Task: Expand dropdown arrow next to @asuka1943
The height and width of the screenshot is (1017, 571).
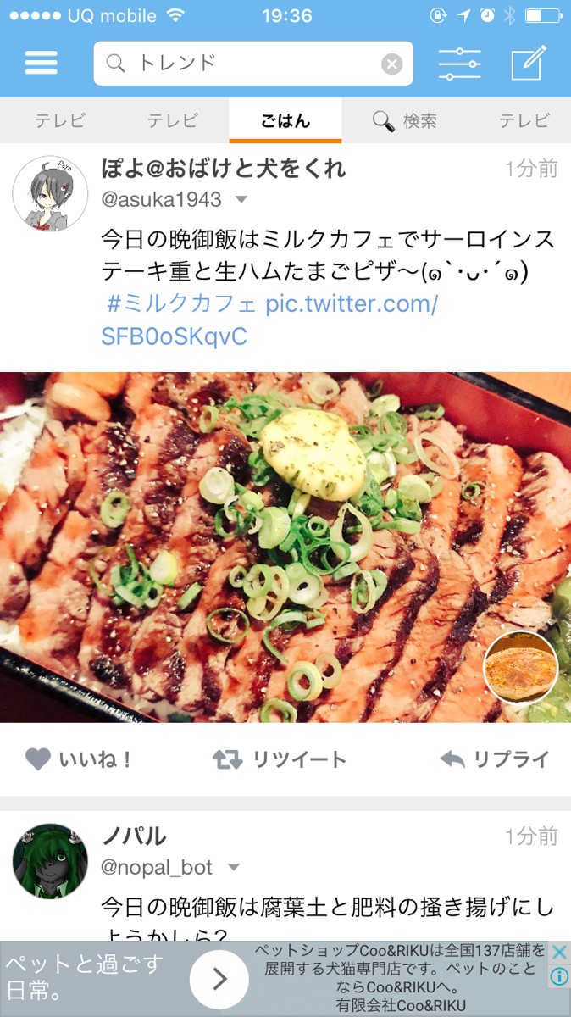Action: click(241, 200)
